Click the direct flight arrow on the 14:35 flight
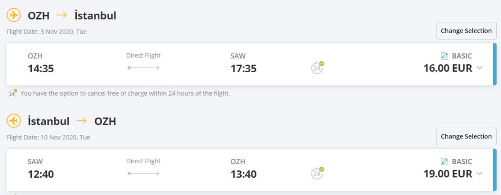 (x=143, y=67)
